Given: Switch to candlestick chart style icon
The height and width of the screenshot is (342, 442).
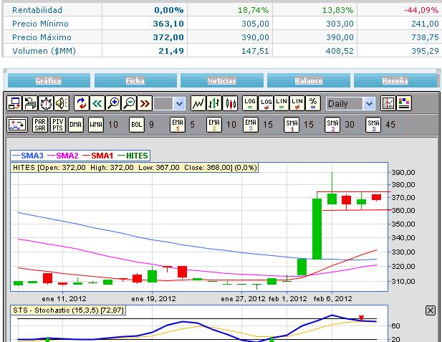Looking at the screenshot, I should [x=231, y=103].
